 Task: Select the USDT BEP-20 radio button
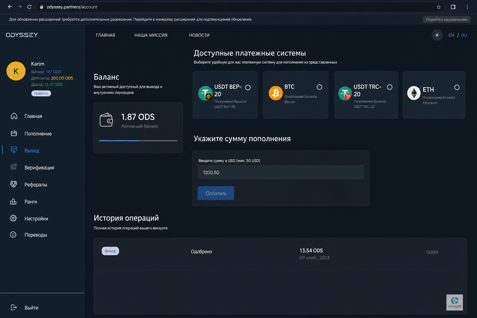(248, 88)
